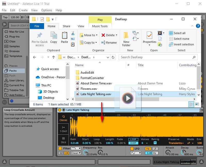This screenshot has height=167, width=206.
Task: Click the Properties checkmark icon
Action: pos(149,35)
